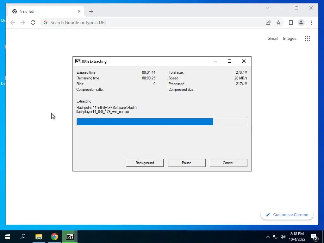The width and height of the screenshot is (324, 243).
Task: Click the Processed value 2174 M
Action: tap(241, 84)
